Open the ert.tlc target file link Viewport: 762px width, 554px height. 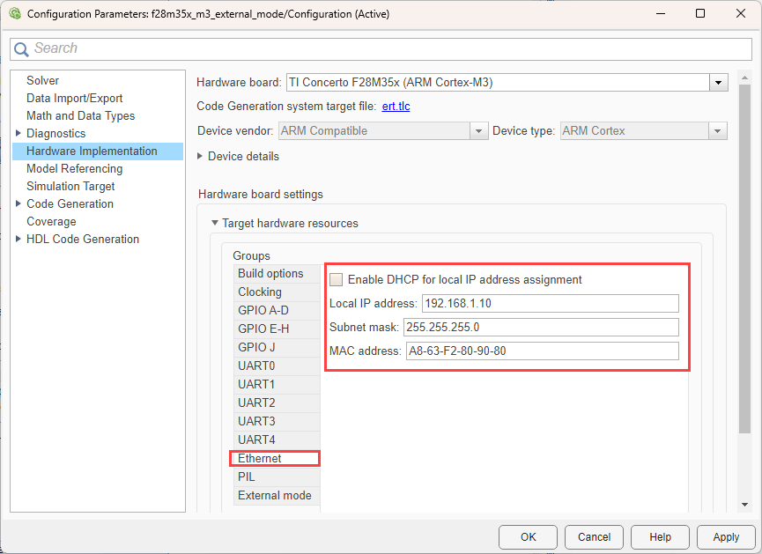click(x=396, y=107)
